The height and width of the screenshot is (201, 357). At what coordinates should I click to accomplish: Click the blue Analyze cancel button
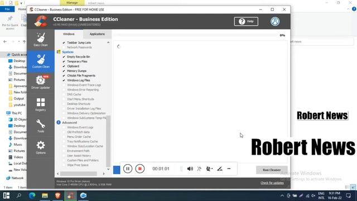pyautogui.click(x=117, y=170)
